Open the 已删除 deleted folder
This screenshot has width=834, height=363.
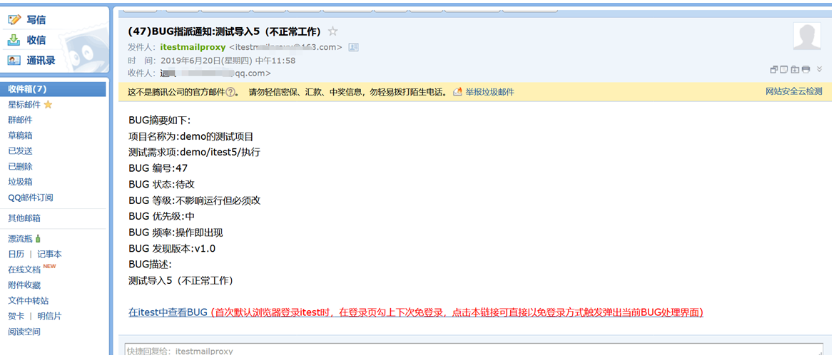click(20, 166)
